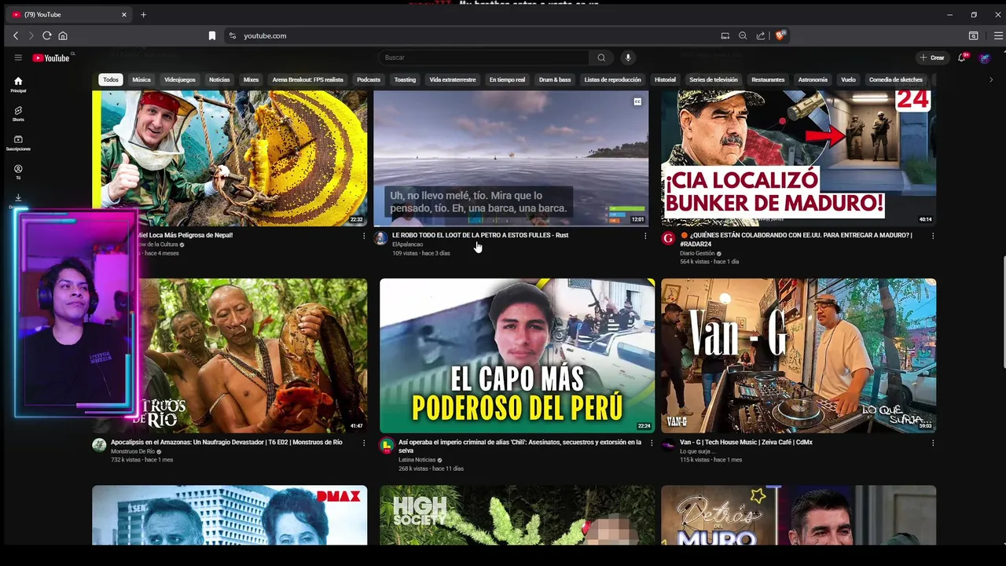The height and width of the screenshot is (566, 1006).
Task: Open Monstruos De Río channel link
Action: [x=133, y=451]
